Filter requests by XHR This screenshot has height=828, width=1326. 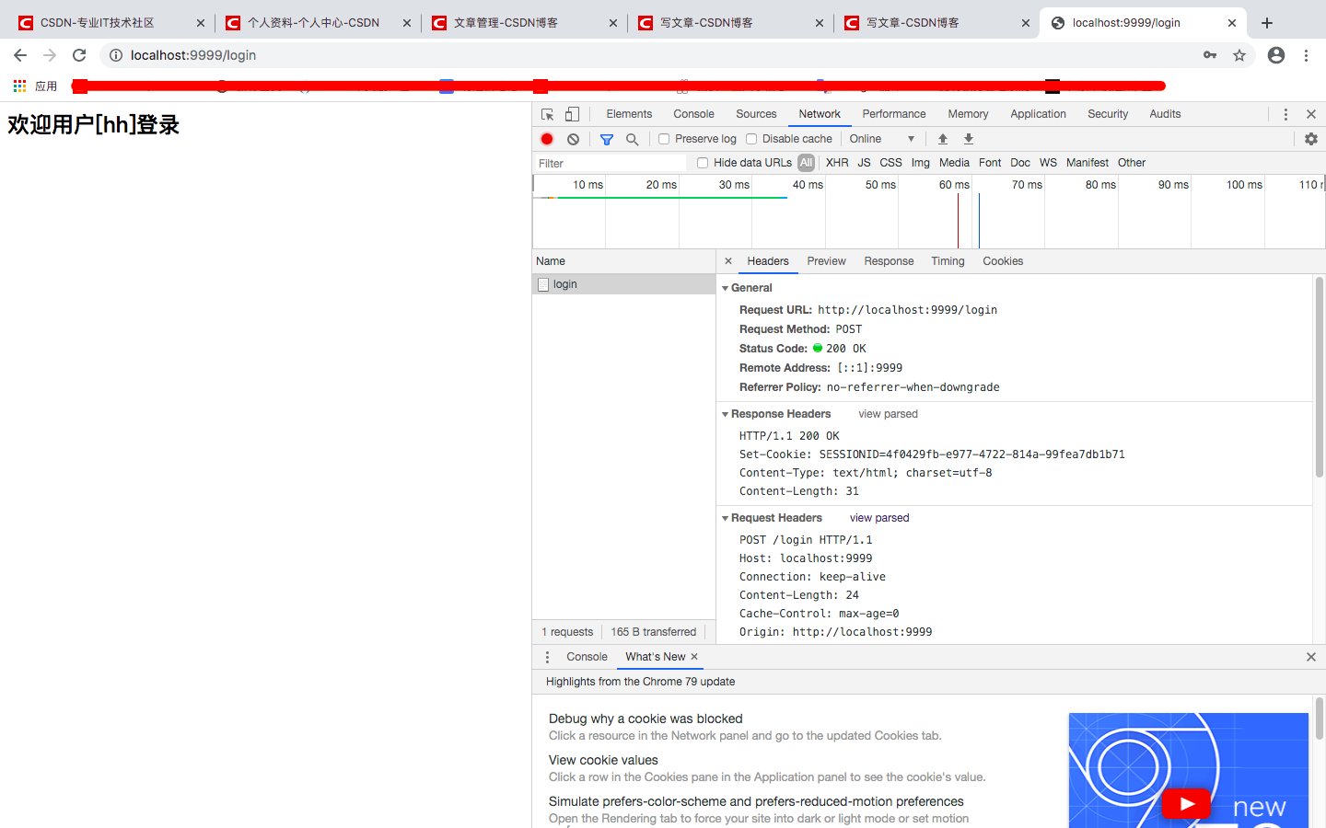point(837,163)
